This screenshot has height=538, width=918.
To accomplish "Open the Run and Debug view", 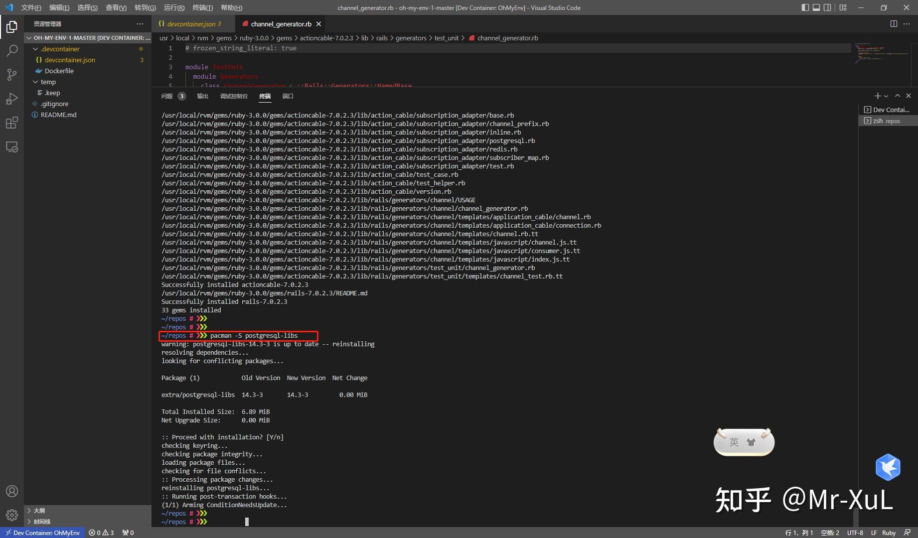I will click(12, 99).
